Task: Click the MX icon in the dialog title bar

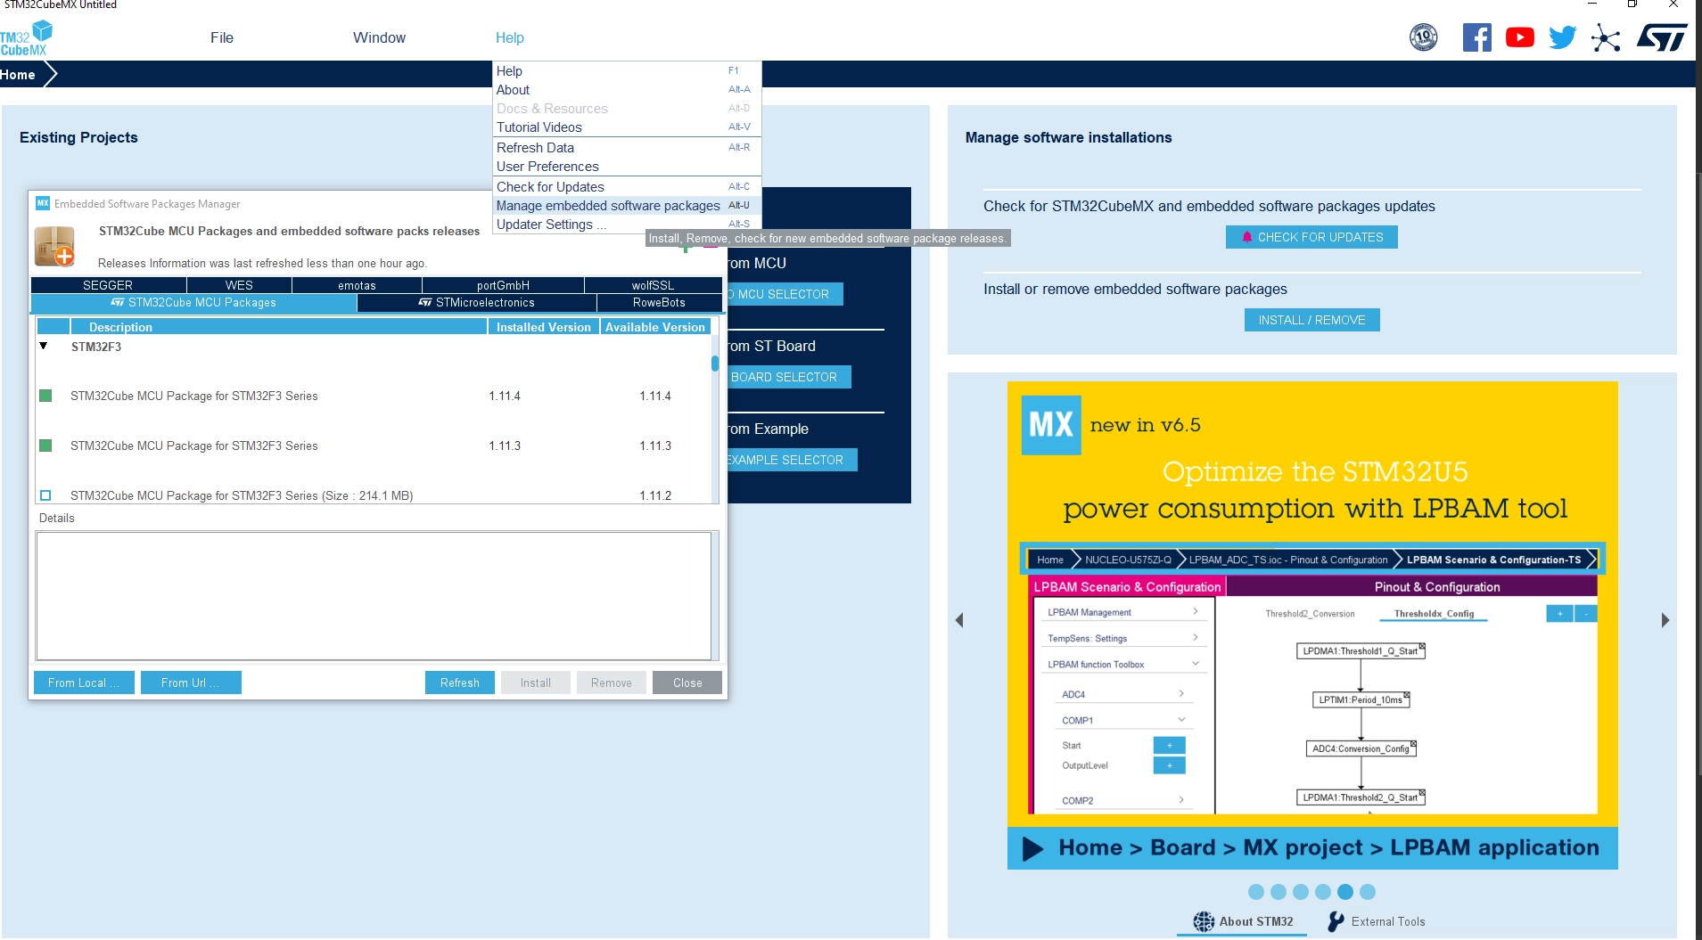Action: [x=43, y=203]
